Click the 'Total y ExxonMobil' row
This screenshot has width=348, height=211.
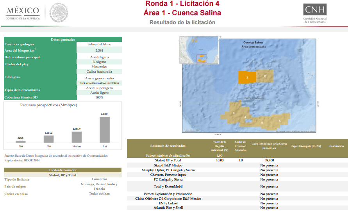(237, 186)
